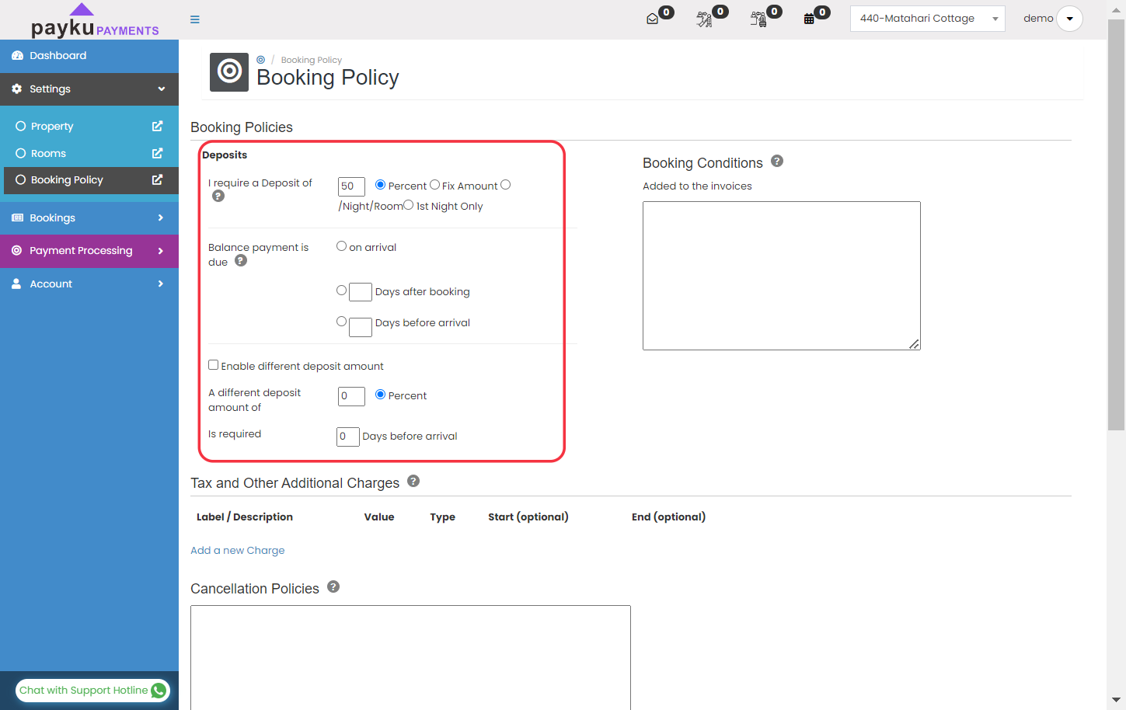Click the Is required days before arrival field
1126x710 pixels.
348,437
